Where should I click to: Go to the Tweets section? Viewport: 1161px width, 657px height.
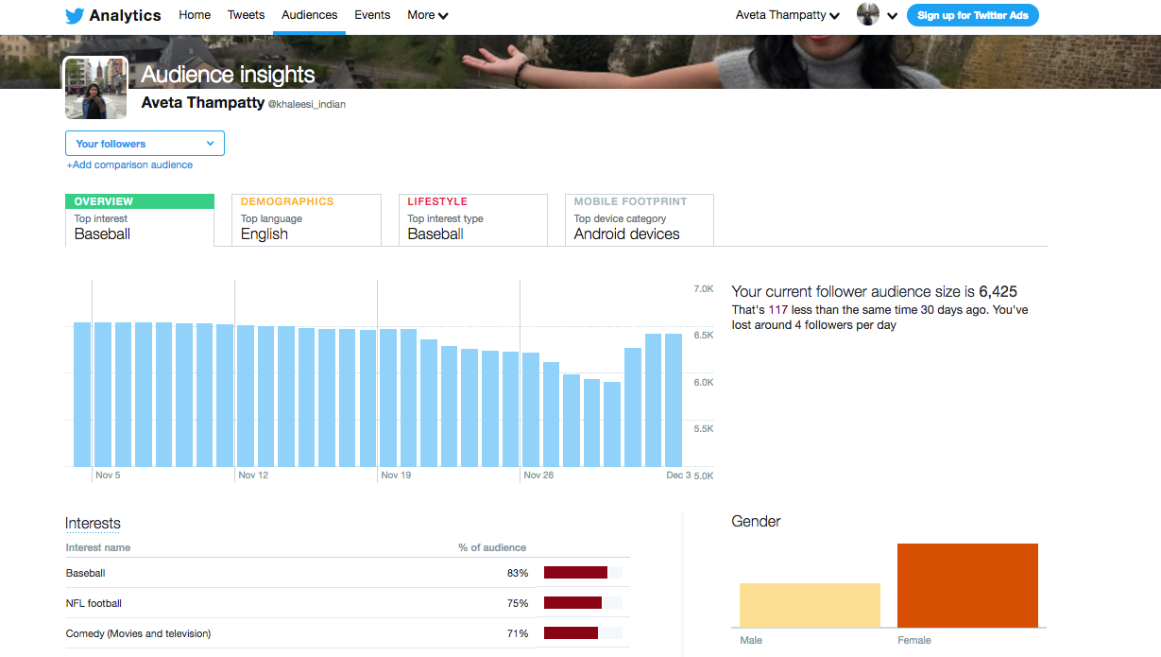pos(246,15)
